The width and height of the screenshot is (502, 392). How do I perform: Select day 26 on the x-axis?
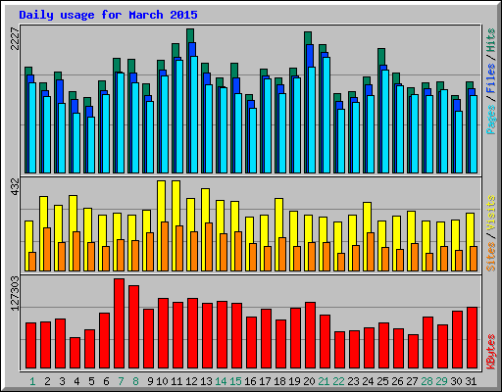tap(397, 381)
